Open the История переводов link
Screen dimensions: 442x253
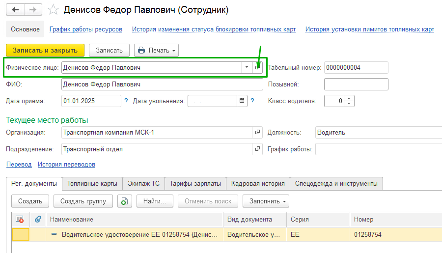(x=66, y=165)
